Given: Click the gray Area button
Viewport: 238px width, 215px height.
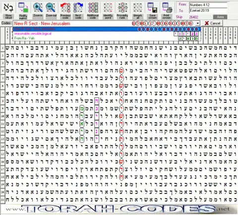Looking at the screenshot, I should [x=220, y=17].
